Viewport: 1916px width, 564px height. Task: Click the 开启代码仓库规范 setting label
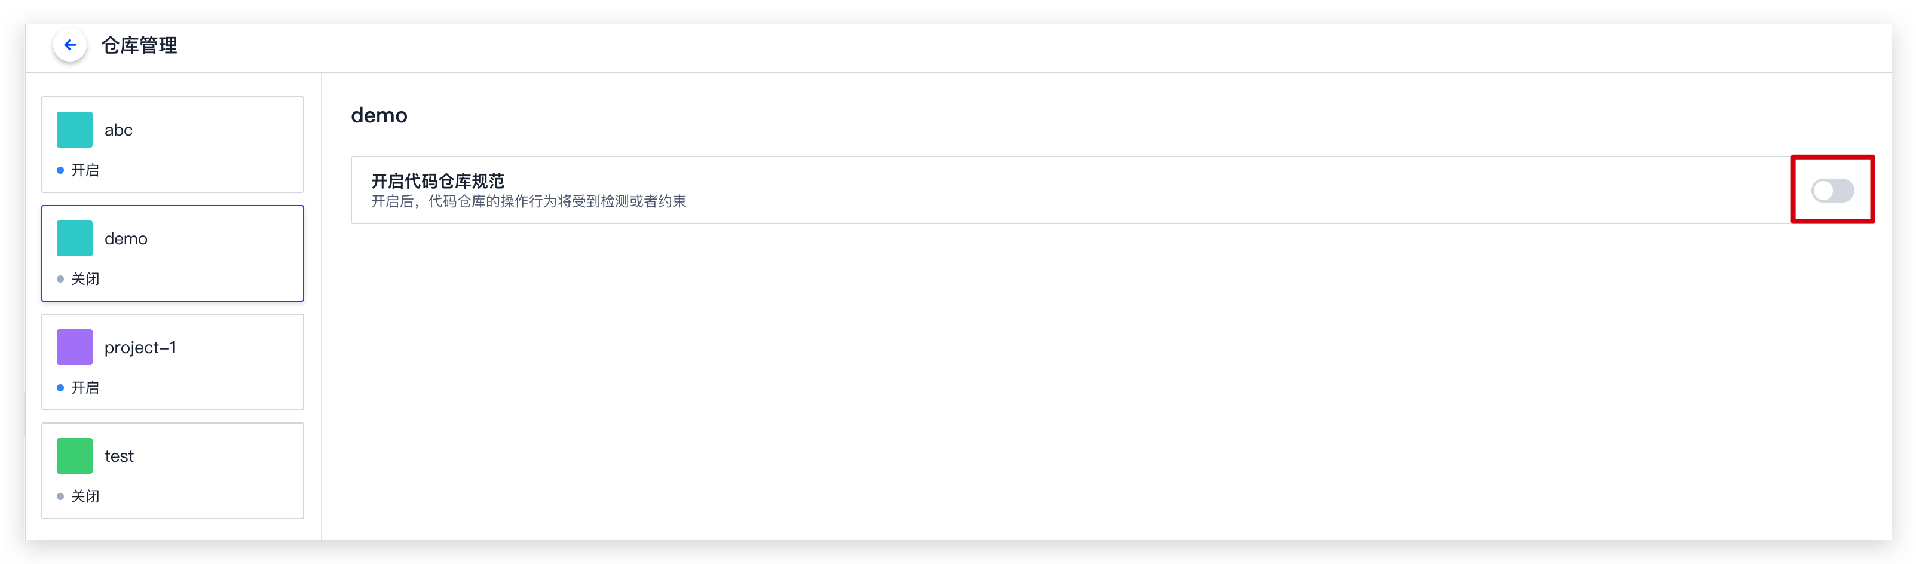pyautogui.click(x=438, y=181)
